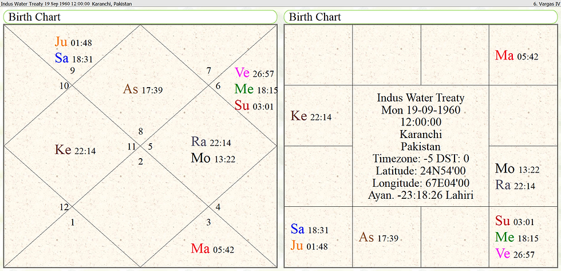Click As 17:39 in the right square chart

(378, 237)
